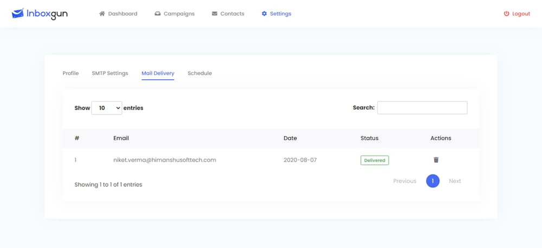
Task: Switch to the Schedule tab
Action: point(200,73)
